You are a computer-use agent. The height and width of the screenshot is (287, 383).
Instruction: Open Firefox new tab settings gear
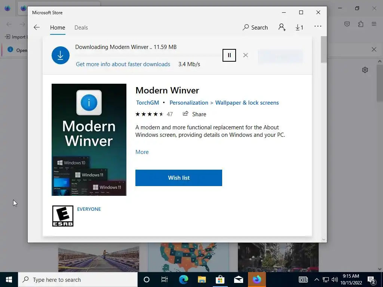pyautogui.click(x=365, y=70)
